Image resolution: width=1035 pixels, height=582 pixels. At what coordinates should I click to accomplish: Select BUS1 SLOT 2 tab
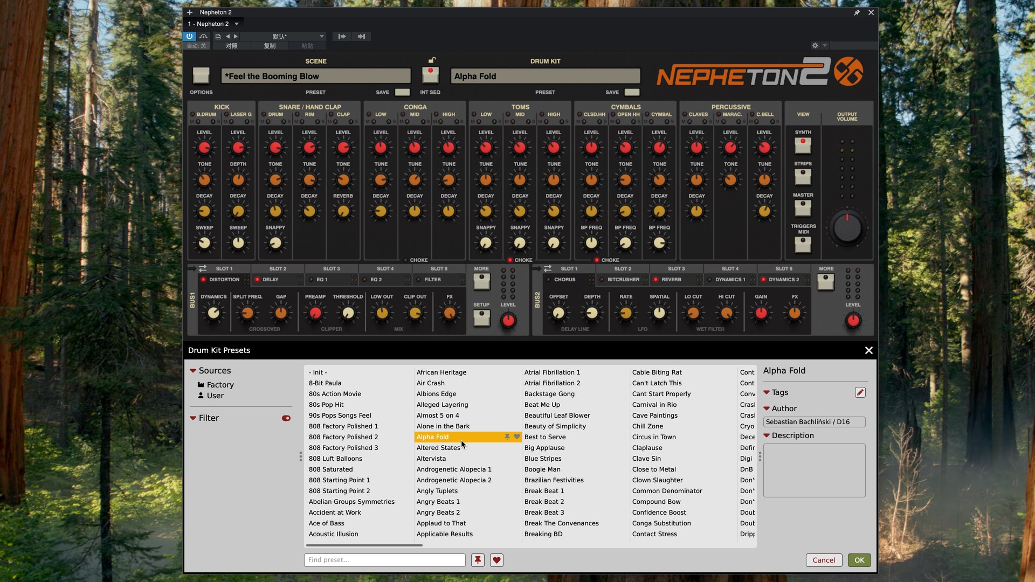pyautogui.click(x=278, y=268)
